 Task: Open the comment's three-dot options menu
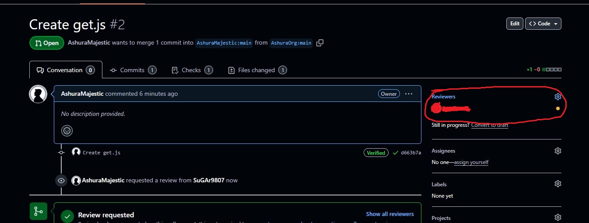[409, 94]
